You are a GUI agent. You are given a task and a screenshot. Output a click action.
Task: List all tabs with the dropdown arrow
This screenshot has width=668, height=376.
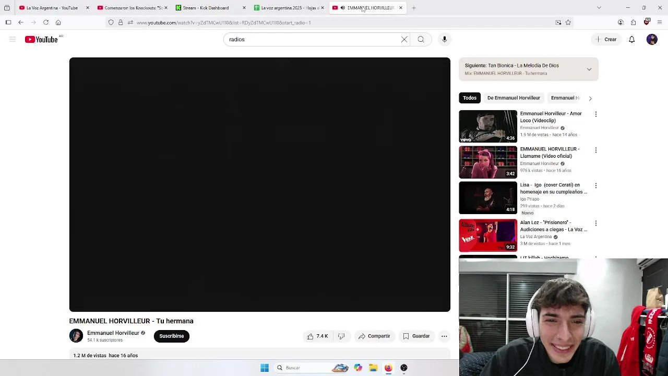599,8
